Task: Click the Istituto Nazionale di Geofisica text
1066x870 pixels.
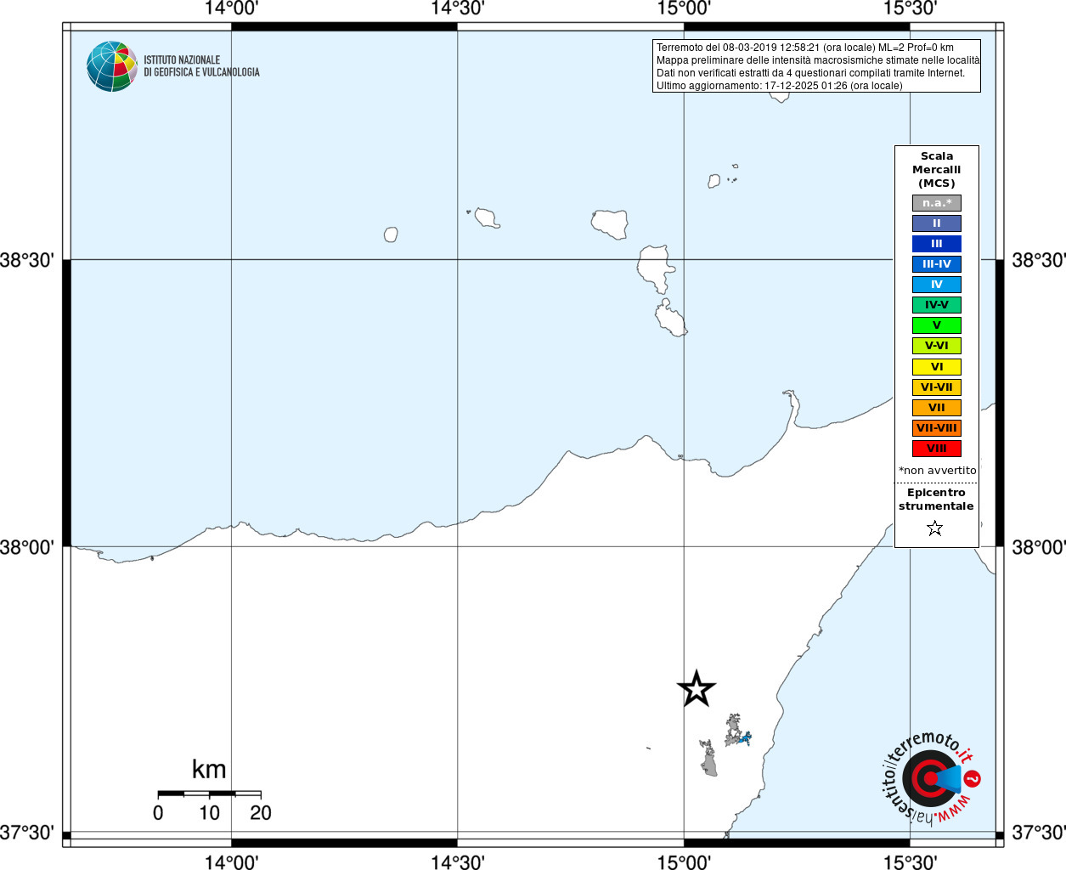Action: pos(201,66)
